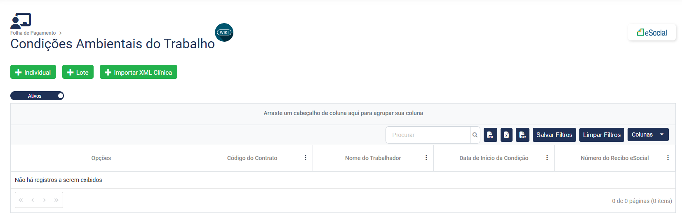
Task: Sort by Número do Recibo eSocial header
Action: 614,158
